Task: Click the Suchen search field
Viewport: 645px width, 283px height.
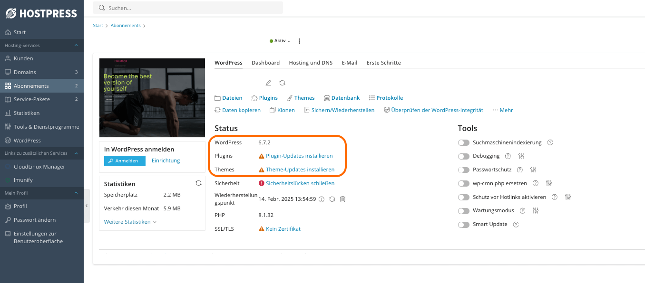Action: pos(190,8)
